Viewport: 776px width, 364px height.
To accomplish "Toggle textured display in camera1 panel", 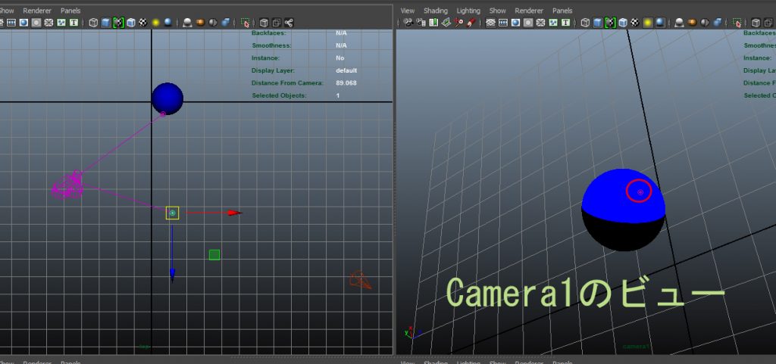I will (636, 23).
